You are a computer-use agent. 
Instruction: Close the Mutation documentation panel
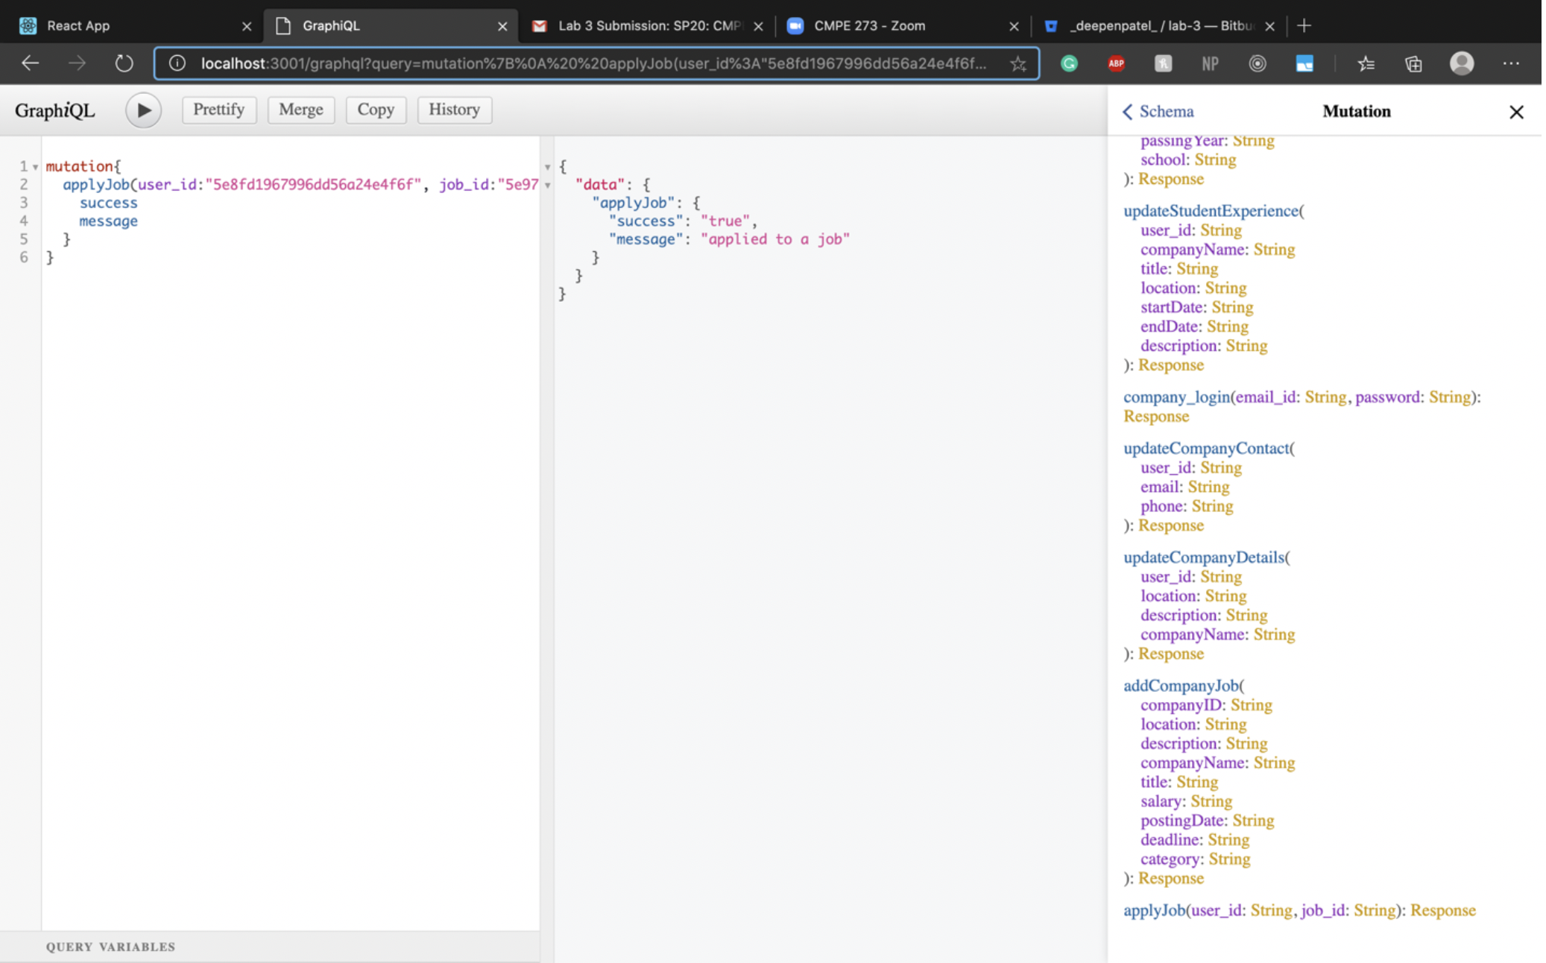click(1515, 112)
